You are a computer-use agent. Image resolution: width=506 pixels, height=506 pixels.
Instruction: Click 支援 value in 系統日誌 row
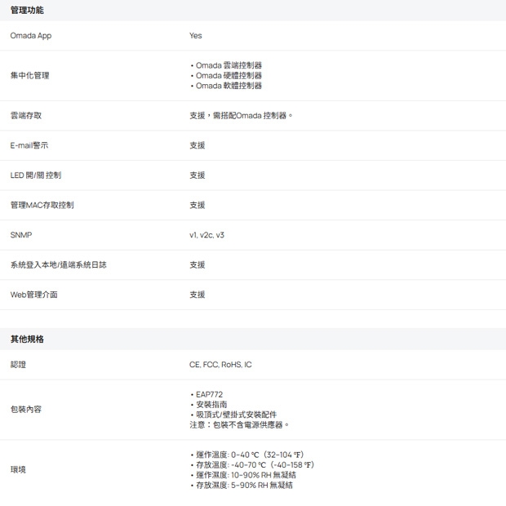coord(198,265)
